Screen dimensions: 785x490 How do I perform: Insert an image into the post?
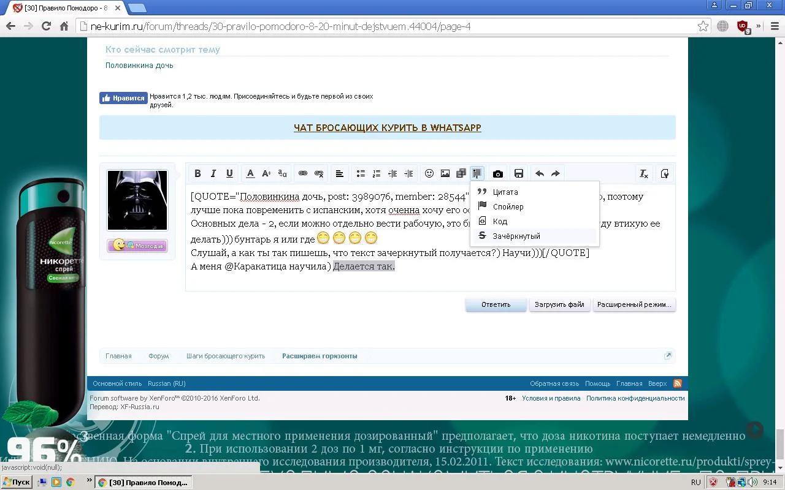coord(445,173)
